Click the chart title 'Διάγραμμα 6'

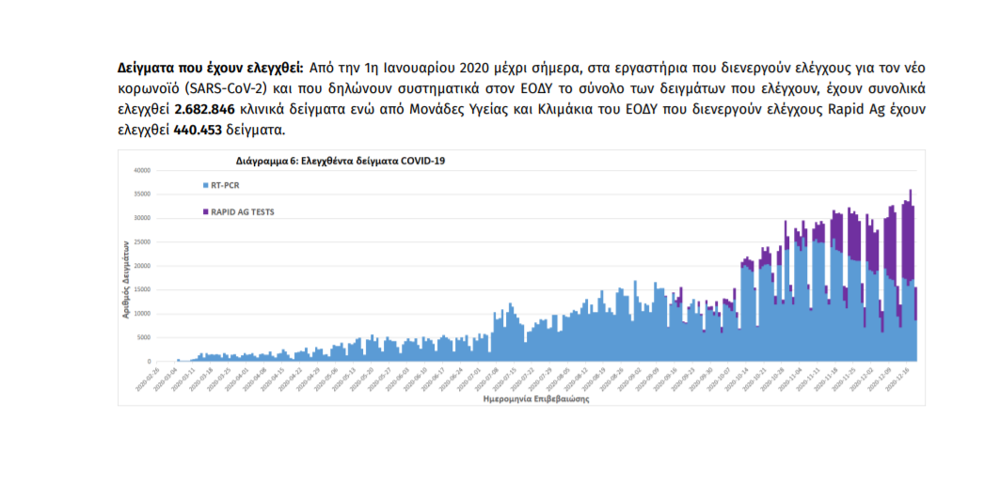[332, 161]
